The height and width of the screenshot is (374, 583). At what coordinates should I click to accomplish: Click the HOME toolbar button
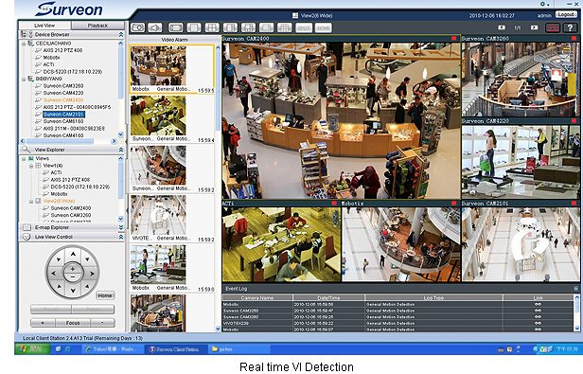pos(323,27)
